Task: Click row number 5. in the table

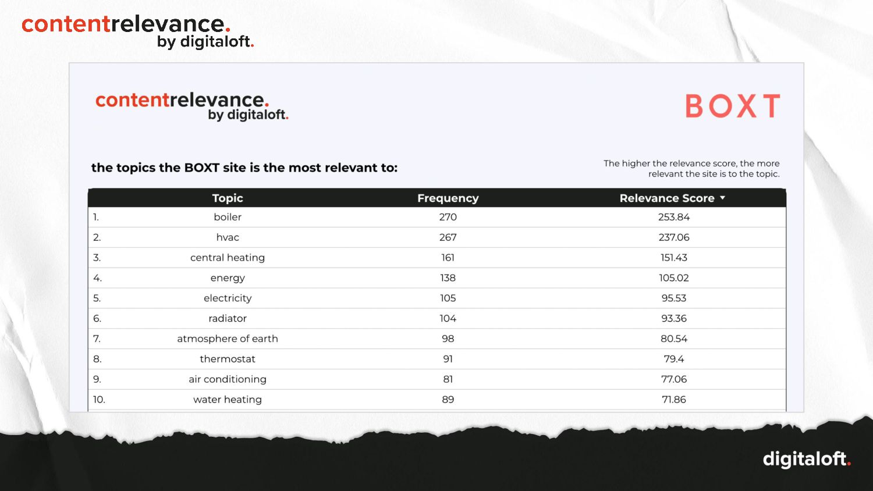Action: [x=97, y=298]
